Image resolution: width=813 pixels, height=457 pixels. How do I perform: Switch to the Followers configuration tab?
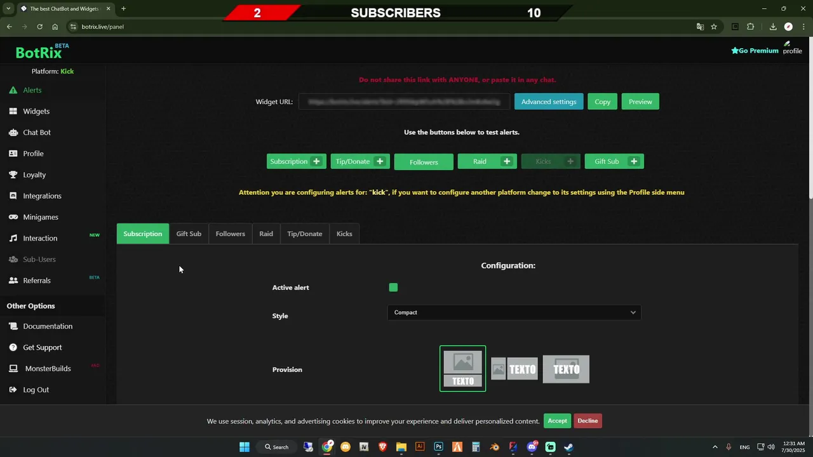230,234
